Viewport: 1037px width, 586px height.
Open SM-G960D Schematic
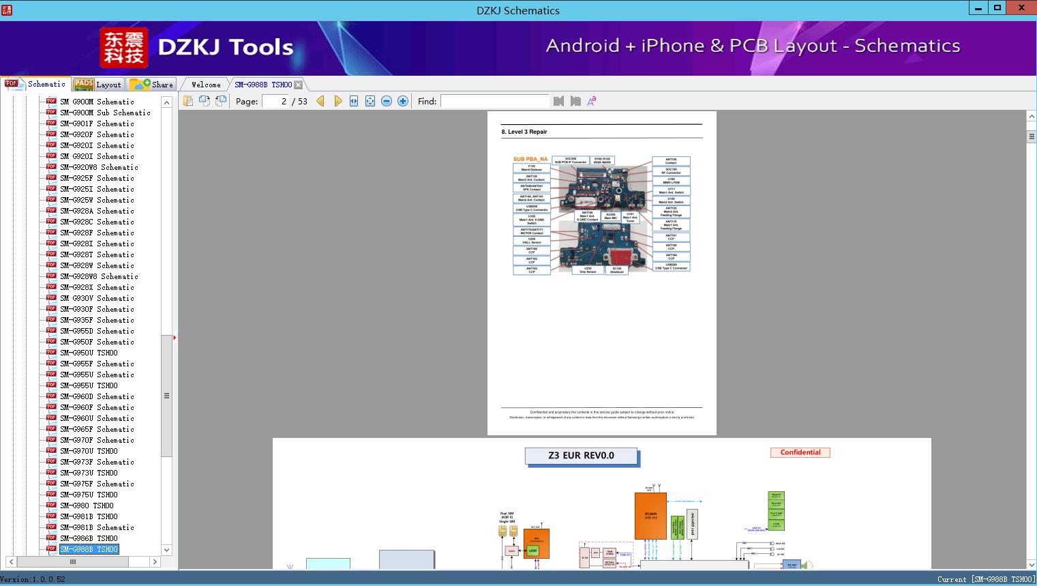(97, 396)
